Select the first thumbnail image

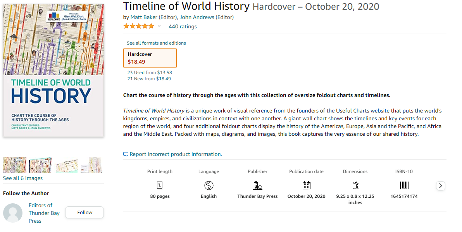pyautogui.click(x=15, y=165)
